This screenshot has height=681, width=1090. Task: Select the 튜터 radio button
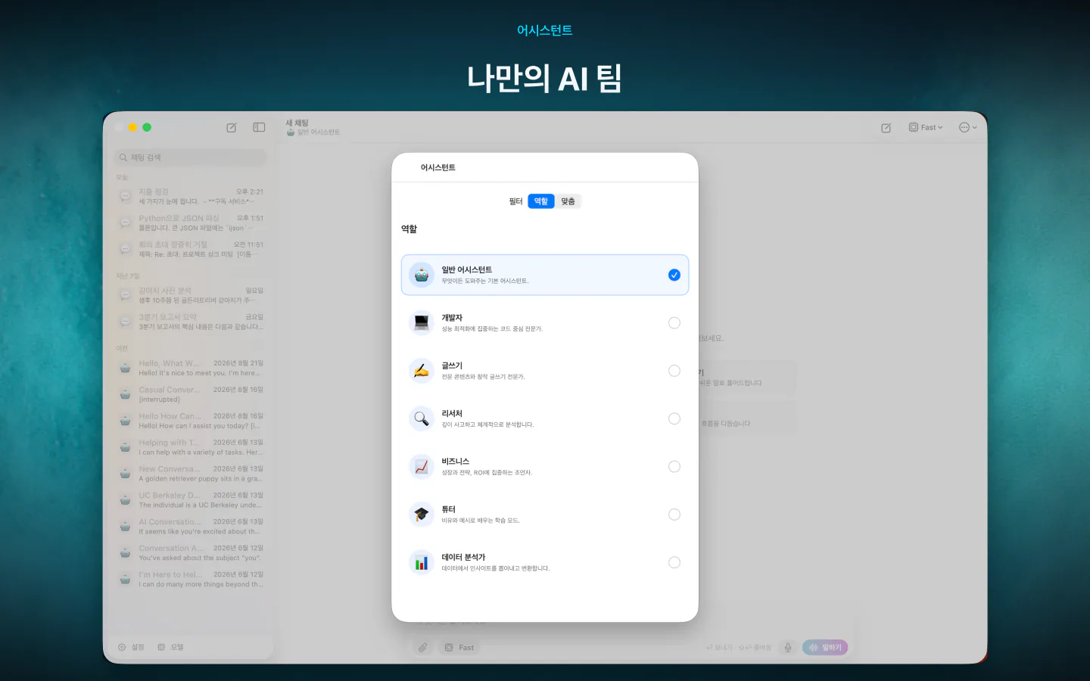[x=674, y=515]
